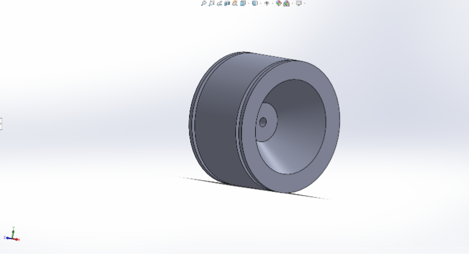This screenshot has width=469, height=254.
Task: Click the green Y axis of triad
Action: [13, 231]
